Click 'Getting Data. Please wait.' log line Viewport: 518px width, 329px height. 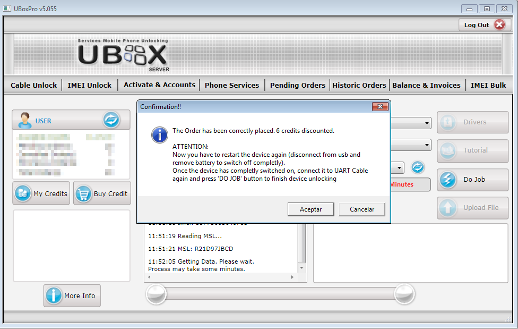[201, 261]
